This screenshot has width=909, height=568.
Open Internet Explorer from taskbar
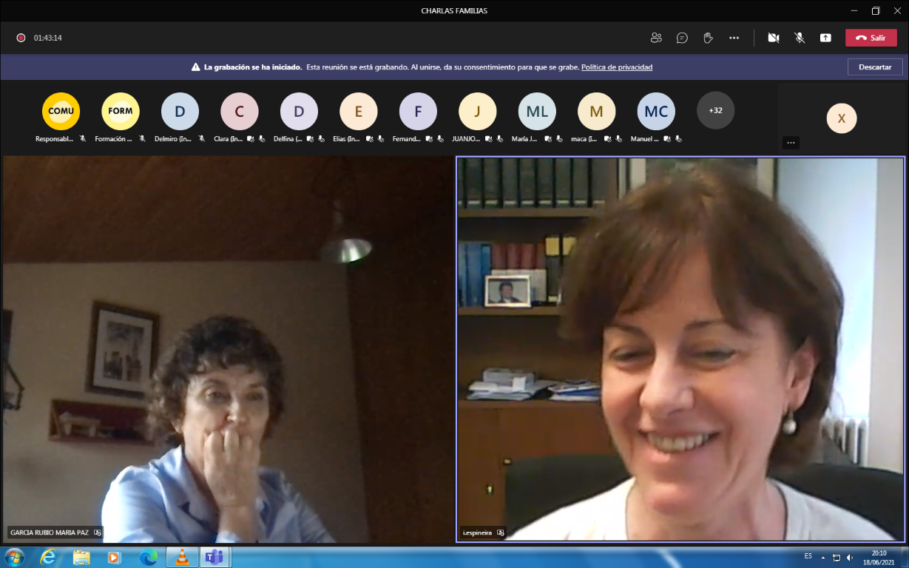(x=48, y=557)
